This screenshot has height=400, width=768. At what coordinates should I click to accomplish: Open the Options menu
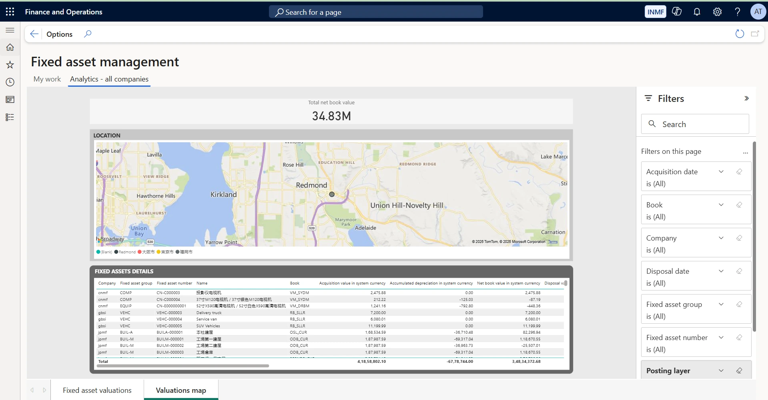(59, 34)
